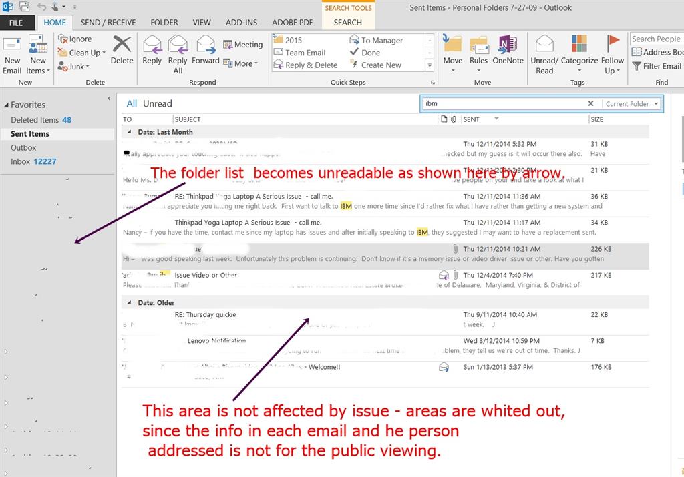Collapse the Favorites section
Screen dimensions: 684x477
[6, 105]
